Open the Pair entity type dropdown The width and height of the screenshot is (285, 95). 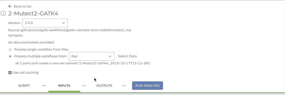click(92, 56)
